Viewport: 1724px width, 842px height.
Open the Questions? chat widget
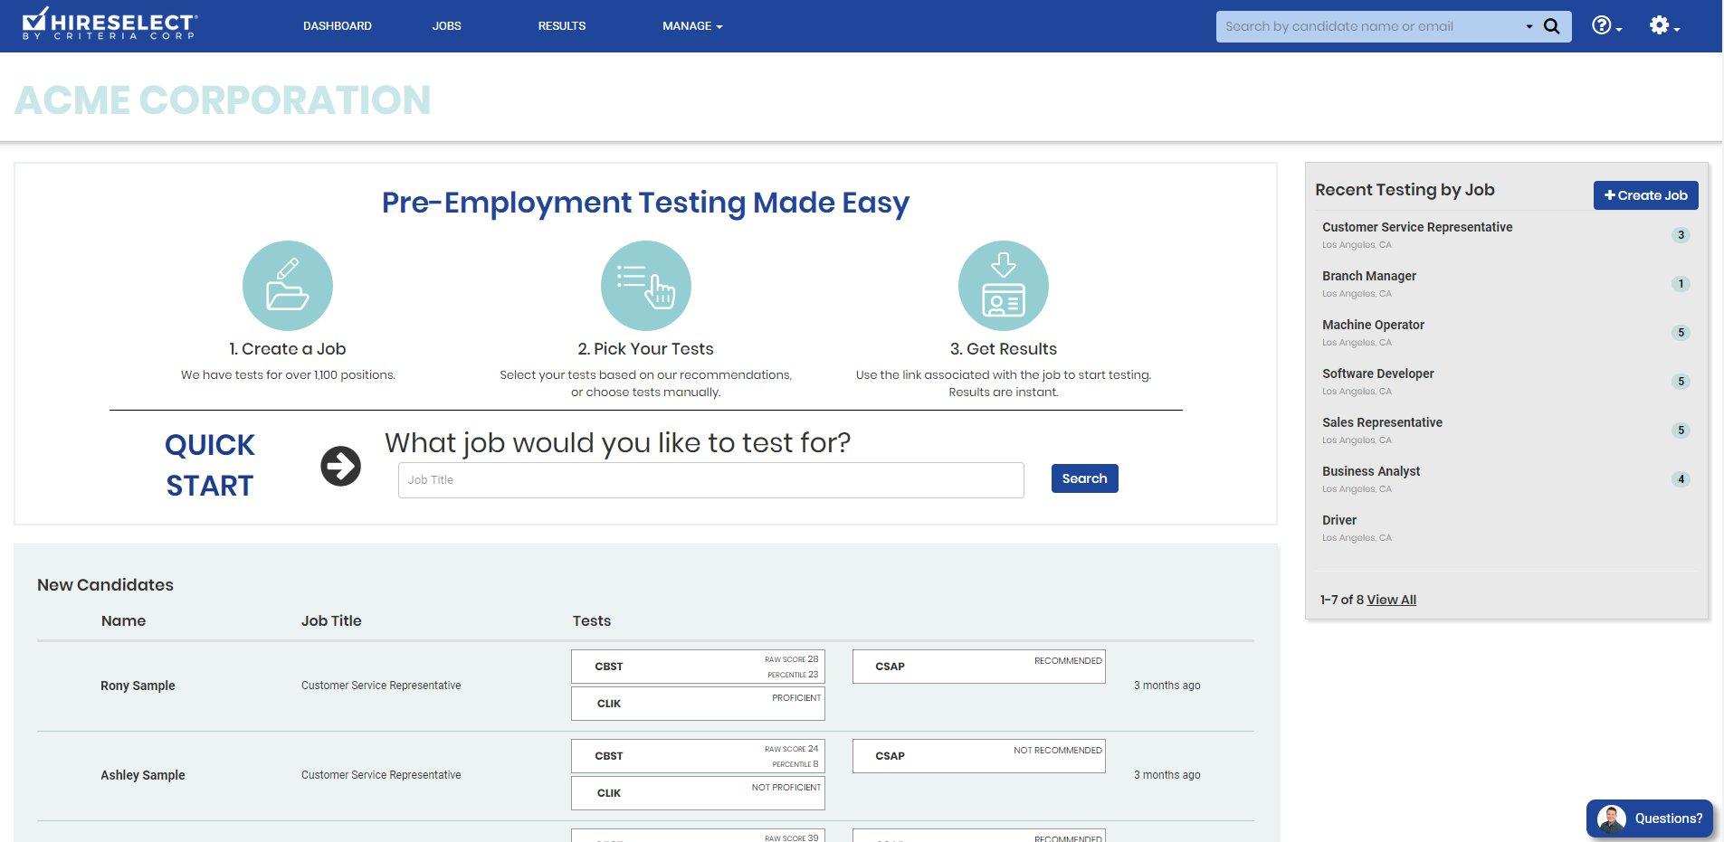[x=1649, y=818]
